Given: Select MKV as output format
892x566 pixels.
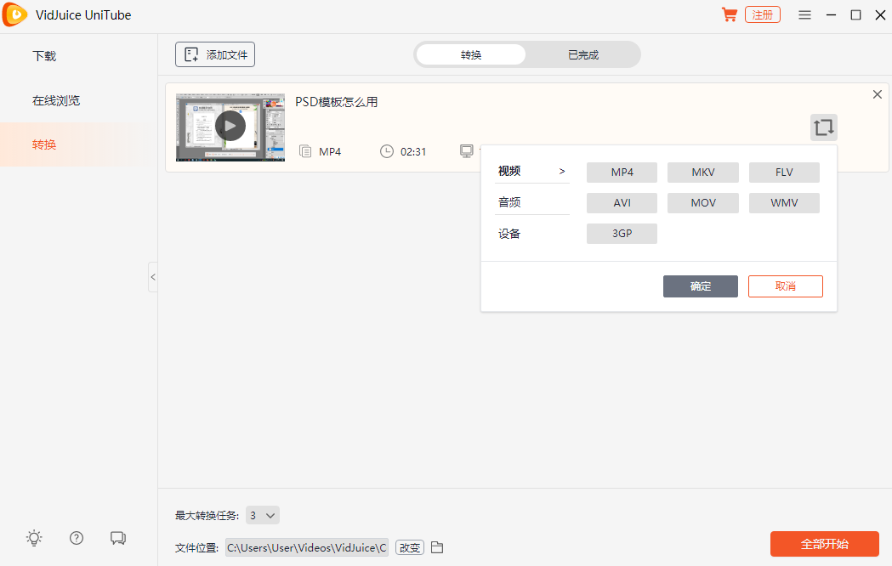Looking at the screenshot, I should pyautogui.click(x=702, y=172).
